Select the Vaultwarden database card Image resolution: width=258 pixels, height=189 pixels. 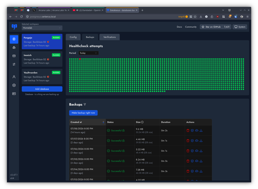coord(42,76)
